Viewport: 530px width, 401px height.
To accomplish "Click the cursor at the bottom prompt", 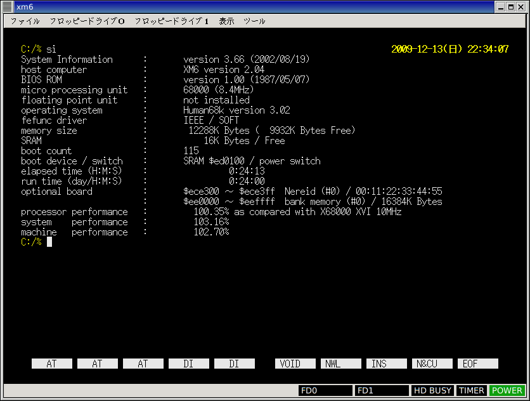I will [49, 242].
